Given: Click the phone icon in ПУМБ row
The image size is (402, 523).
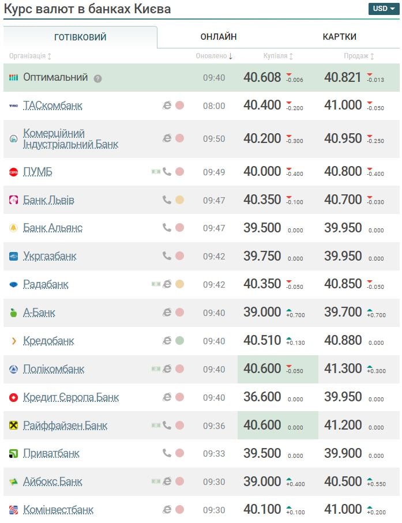Looking at the screenshot, I should pyautogui.click(x=167, y=171).
